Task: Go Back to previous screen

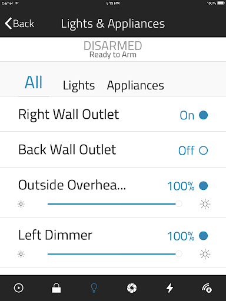Action: (19, 24)
